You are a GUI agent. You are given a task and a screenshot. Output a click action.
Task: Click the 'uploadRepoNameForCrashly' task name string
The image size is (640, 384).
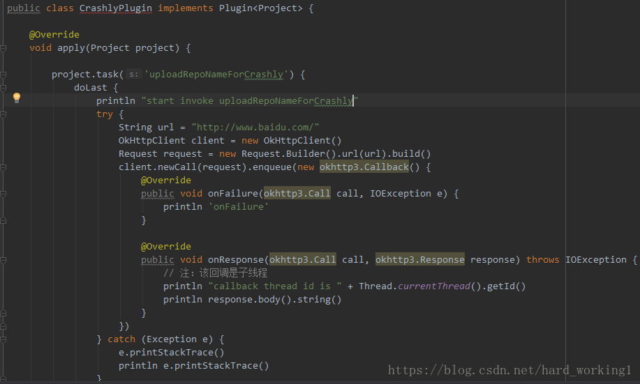(x=216, y=74)
